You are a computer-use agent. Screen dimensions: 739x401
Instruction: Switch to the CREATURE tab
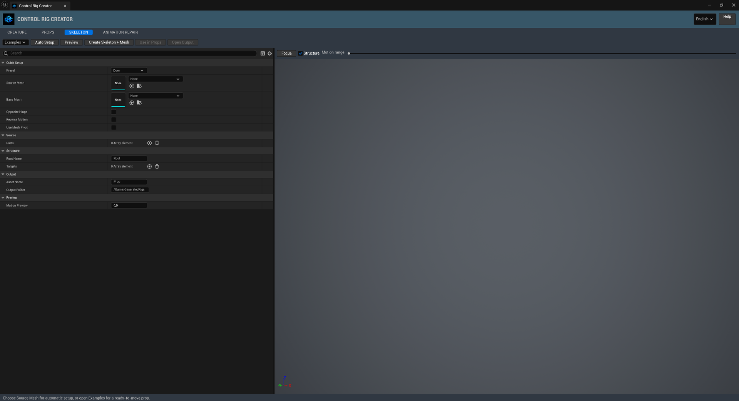[17, 32]
